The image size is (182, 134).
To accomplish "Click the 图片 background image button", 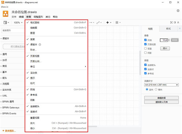I will point(165,48).
